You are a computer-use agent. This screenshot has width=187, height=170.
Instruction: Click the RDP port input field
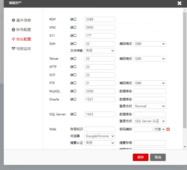[x=100, y=20]
